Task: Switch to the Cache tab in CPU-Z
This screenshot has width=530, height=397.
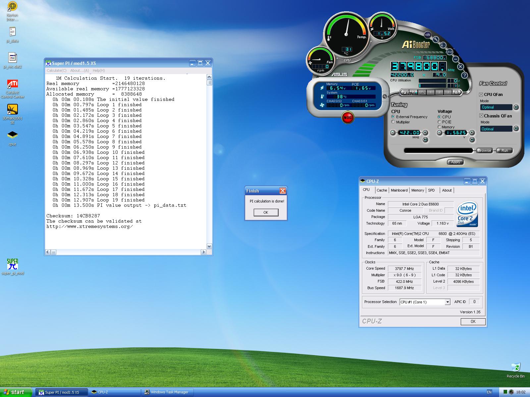Action: click(382, 190)
